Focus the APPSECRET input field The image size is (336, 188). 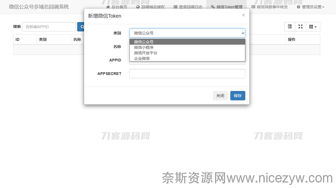pos(187,74)
